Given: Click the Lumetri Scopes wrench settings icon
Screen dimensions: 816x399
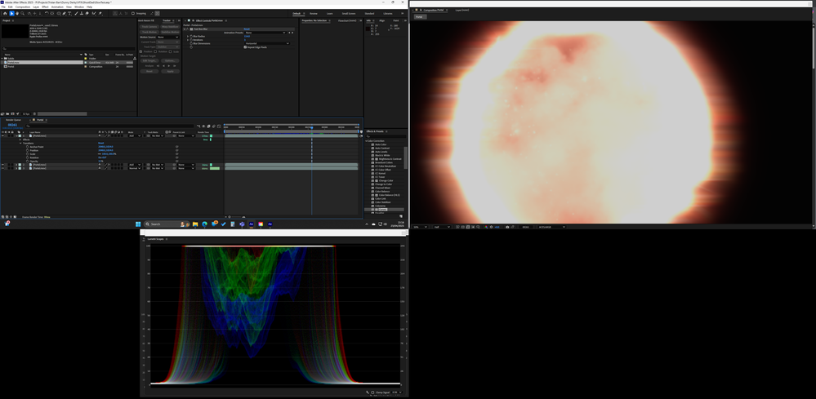Looking at the screenshot, I should coord(369,392).
